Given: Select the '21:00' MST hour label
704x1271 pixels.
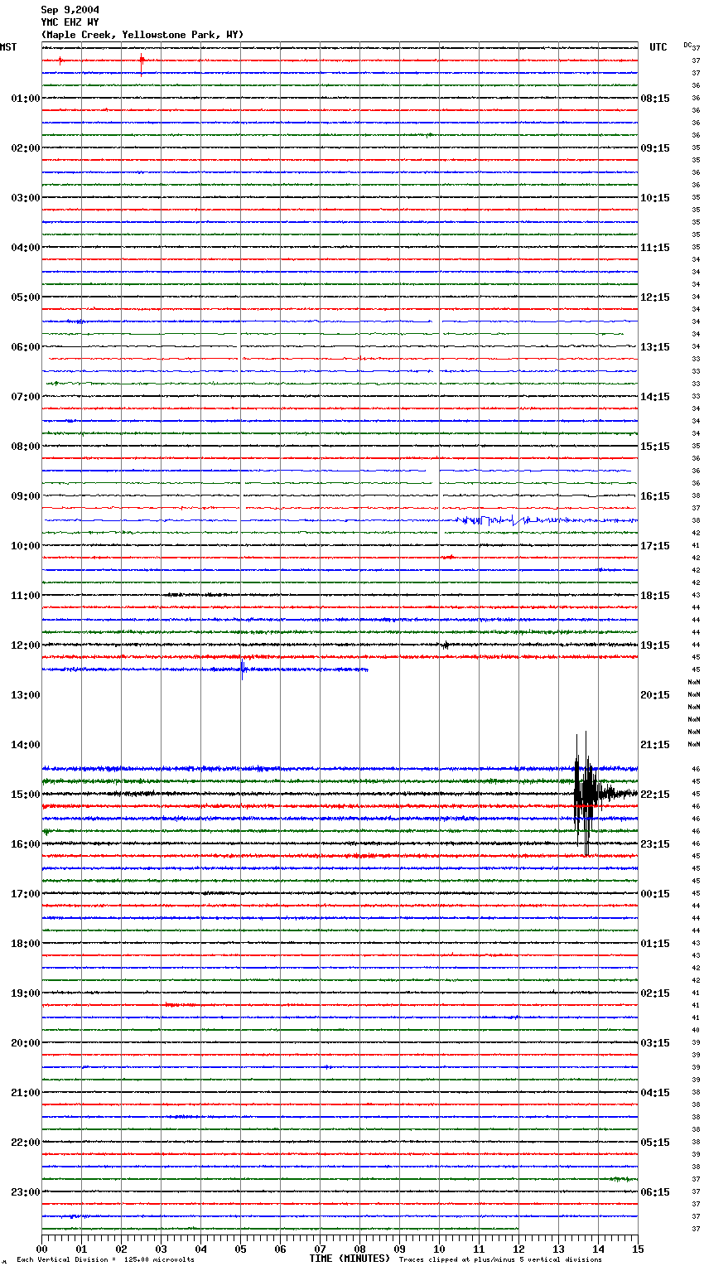Looking at the screenshot, I should click(x=26, y=1093).
